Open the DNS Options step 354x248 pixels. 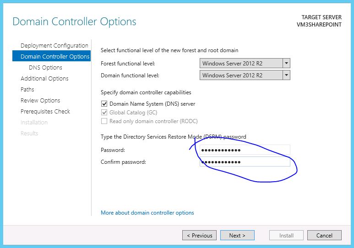[45, 67]
